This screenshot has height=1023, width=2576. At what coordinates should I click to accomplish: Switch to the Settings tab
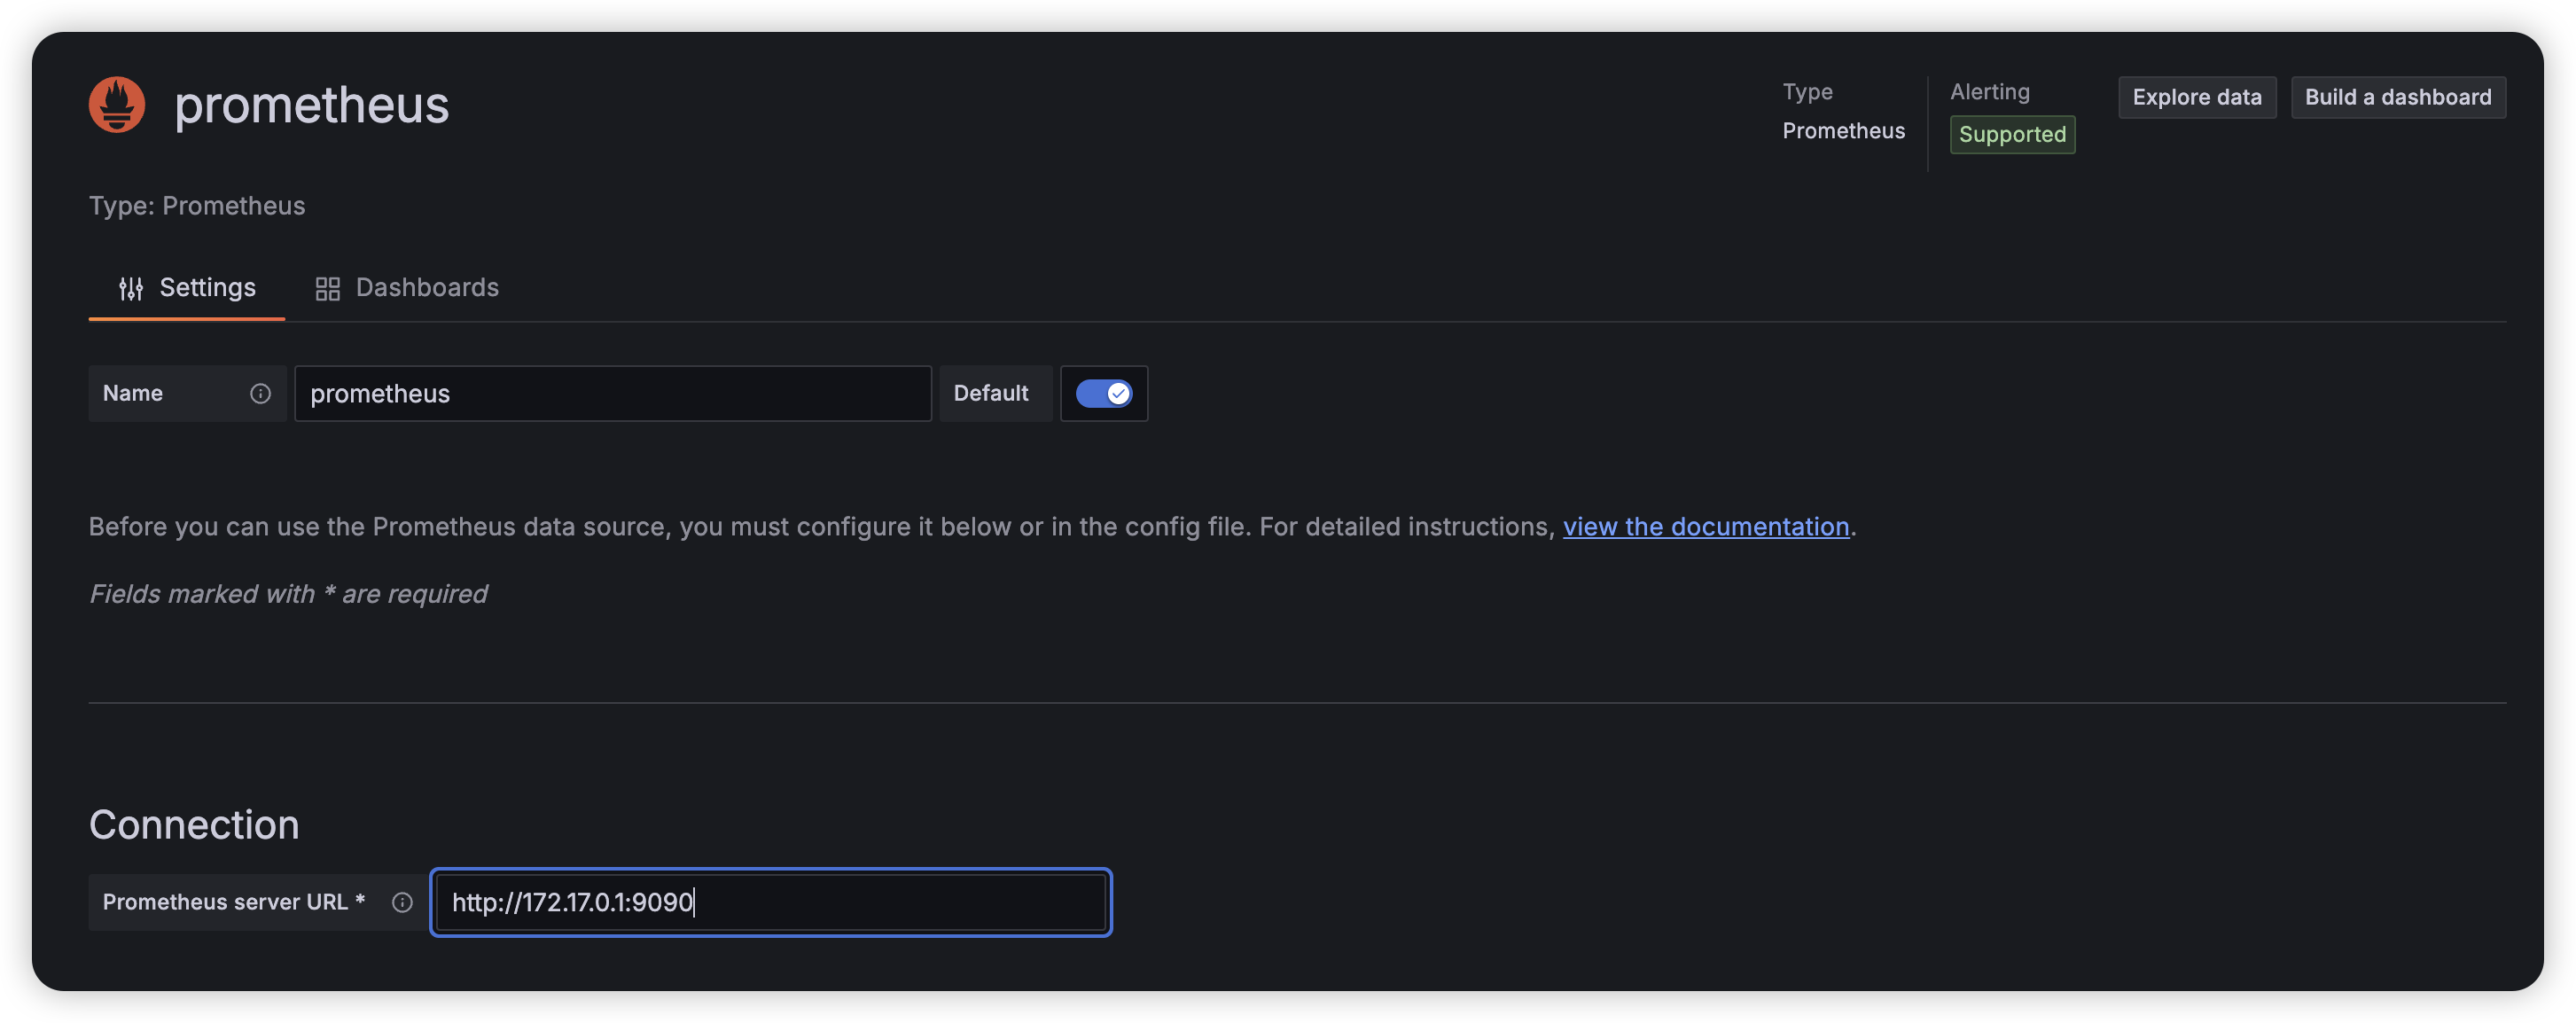(x=187, y=288)
